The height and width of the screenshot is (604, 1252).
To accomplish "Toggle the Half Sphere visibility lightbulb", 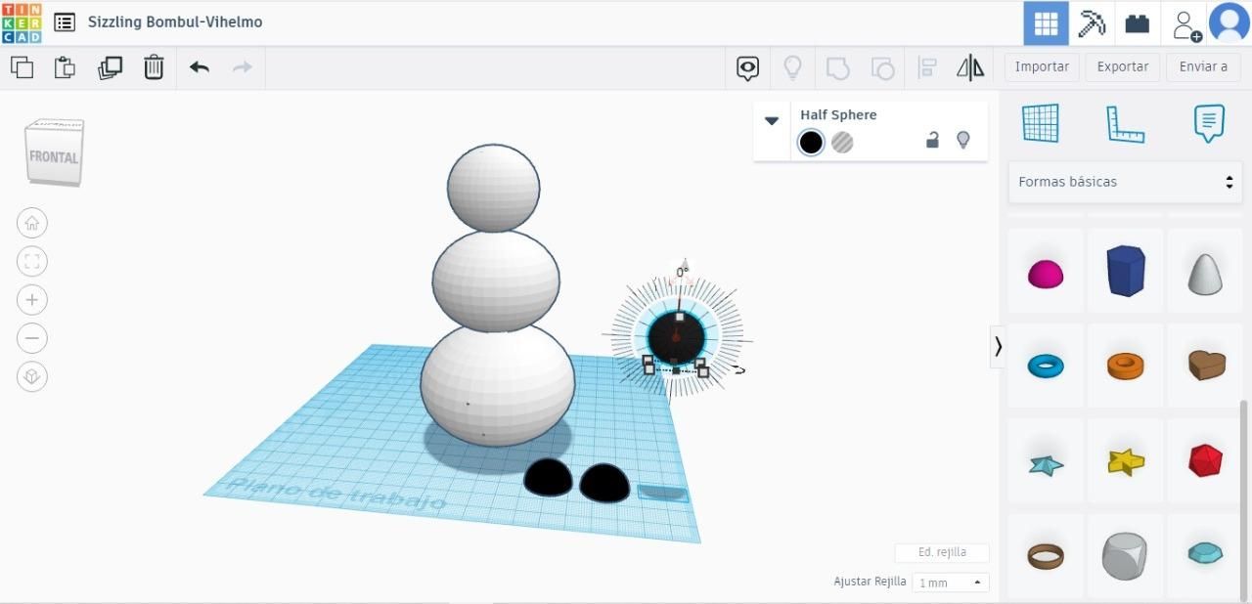I will point(962,141).
